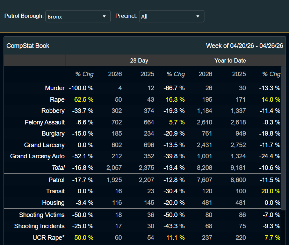Click the Burglary row label
The image size is (289, 245).
point(53,134)
